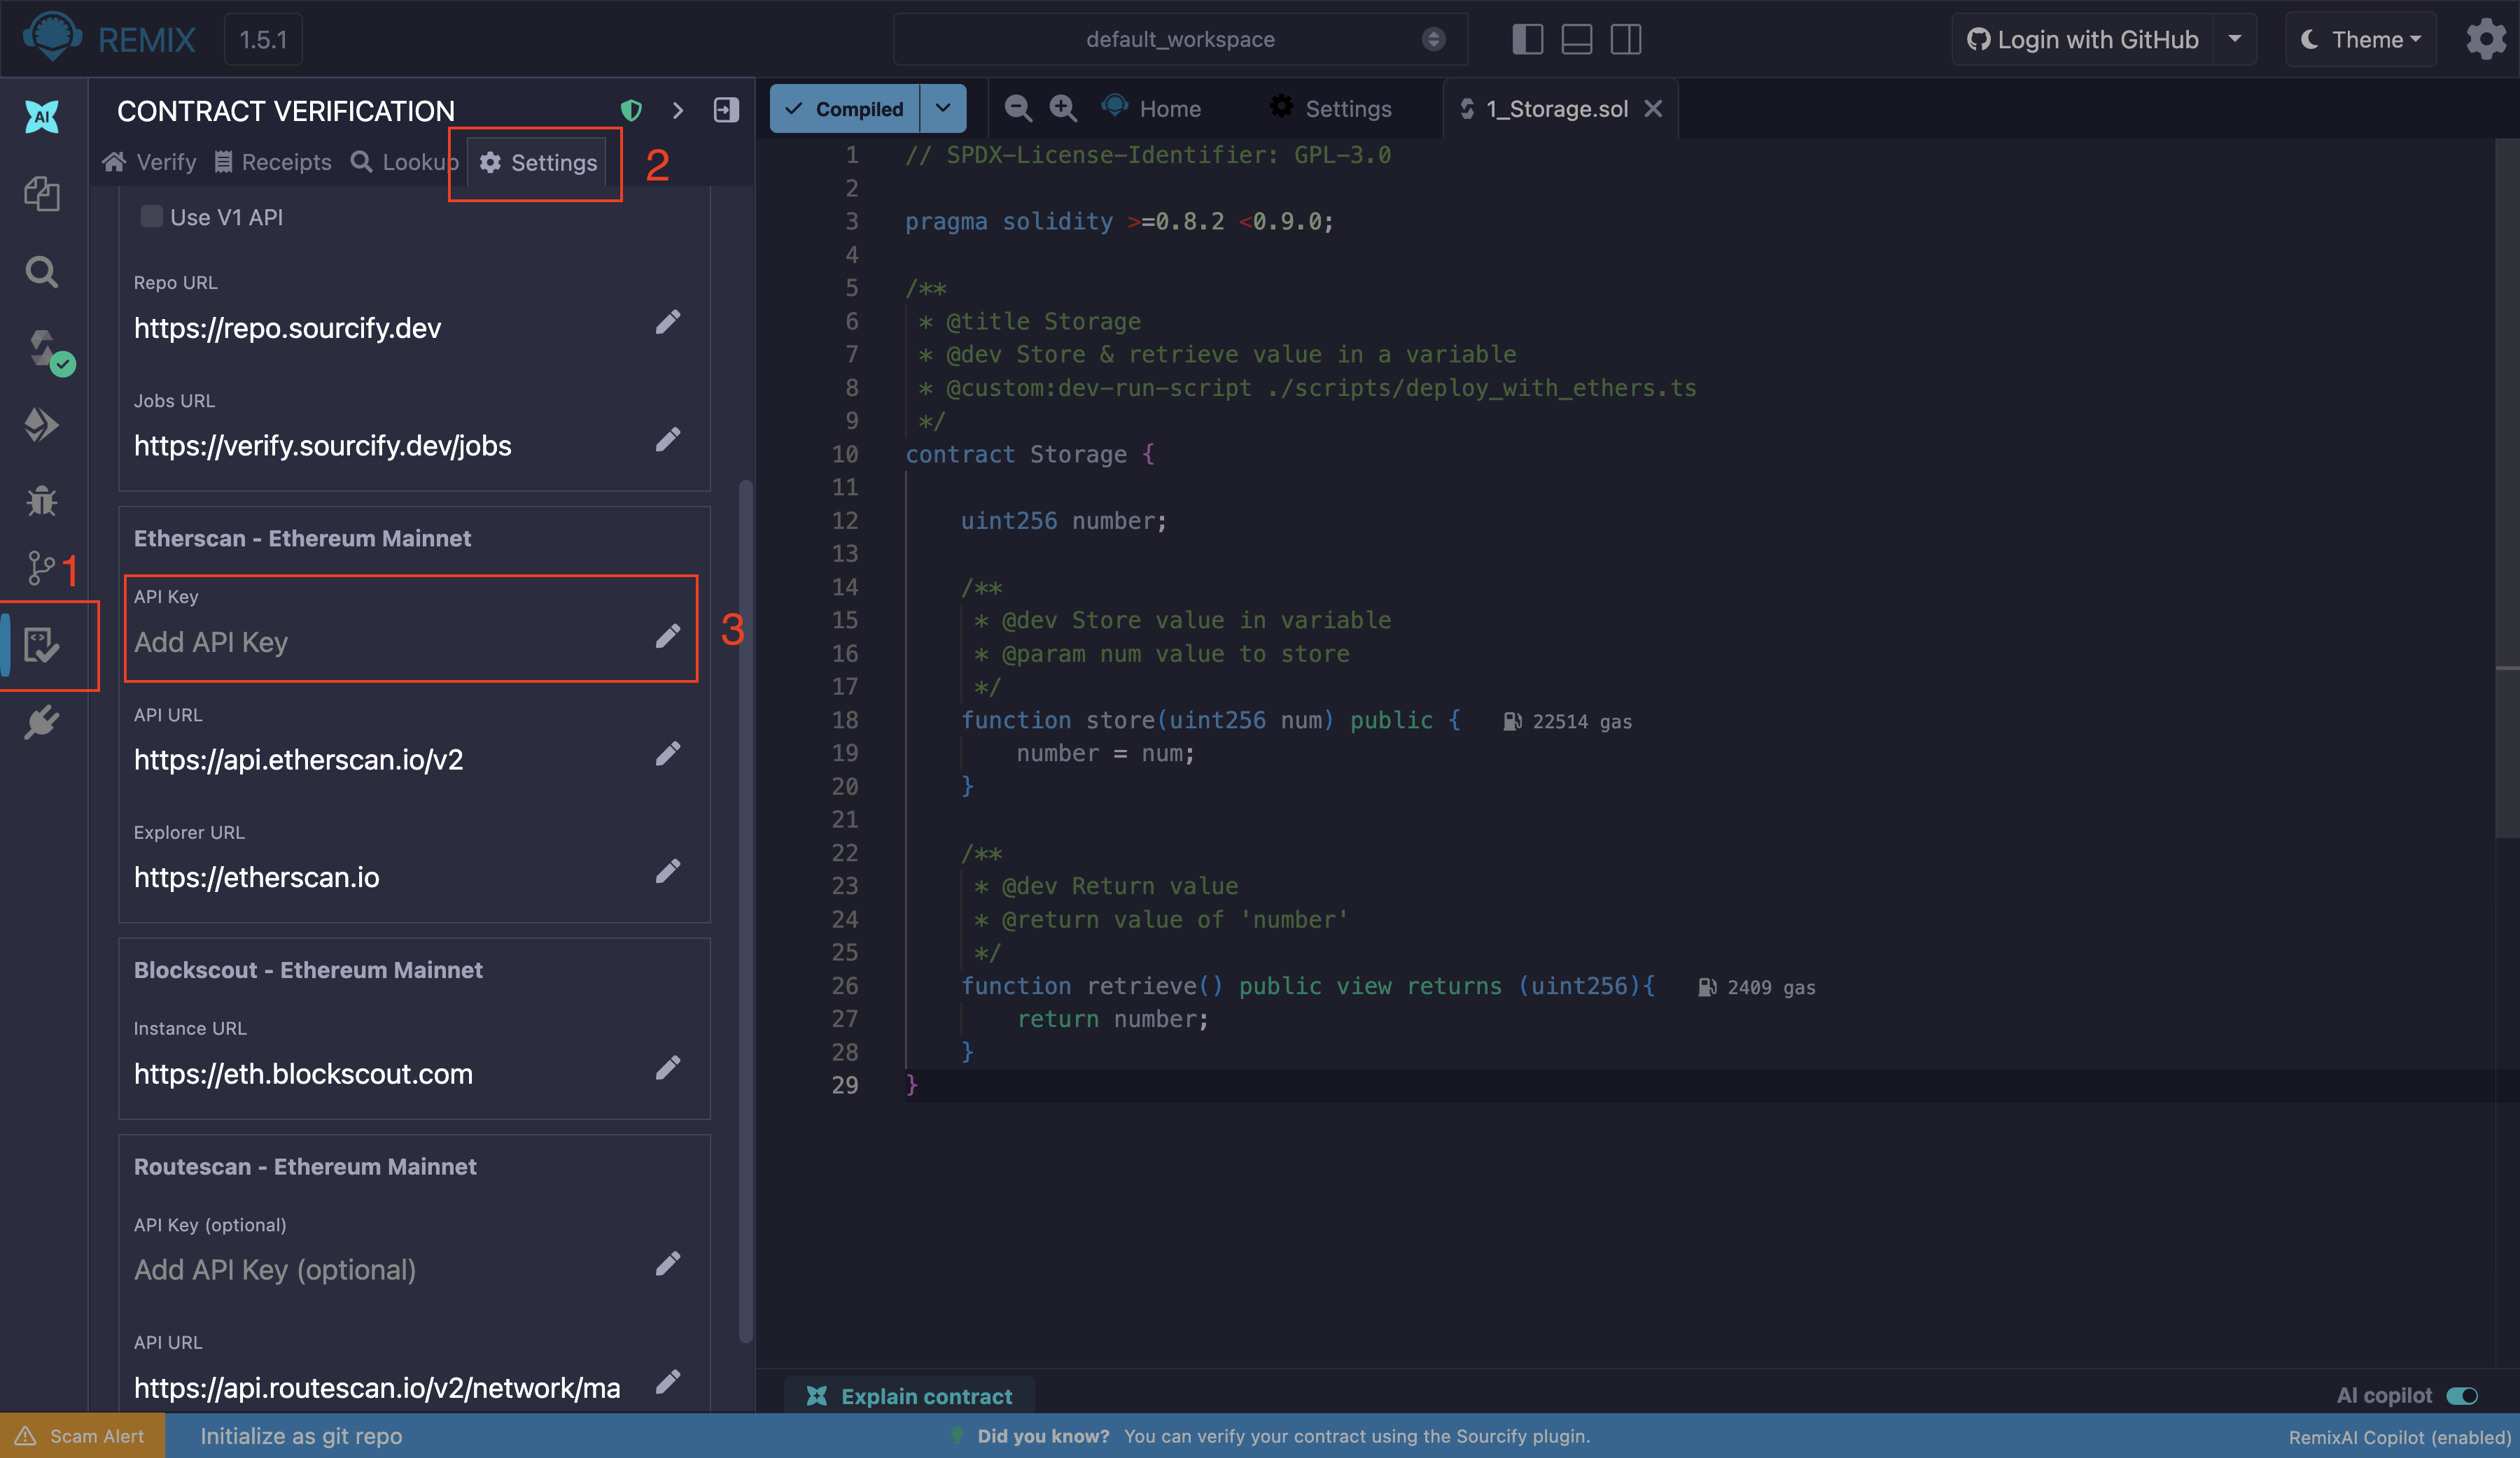The height and width of the screenshot is (1458, 2520).
Task: Click the zoom out magnifier icon
Action: (1018, 108)
